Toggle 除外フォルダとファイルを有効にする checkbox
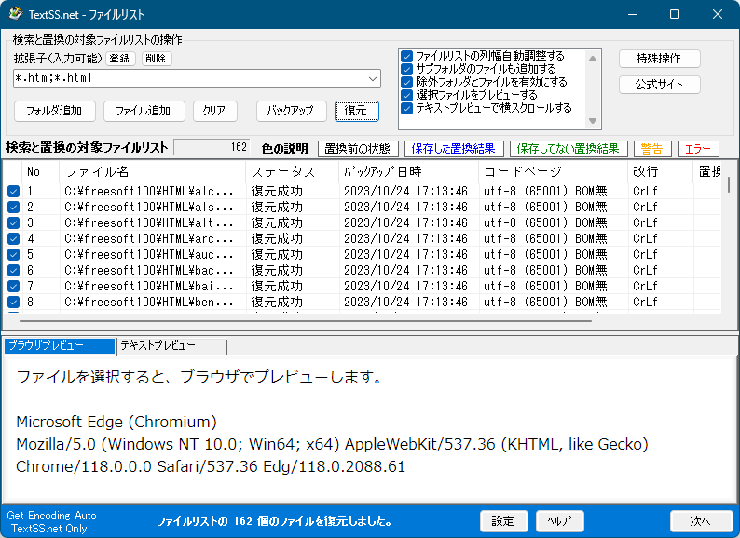Screen dimensions: 740x538 (406, 82)
